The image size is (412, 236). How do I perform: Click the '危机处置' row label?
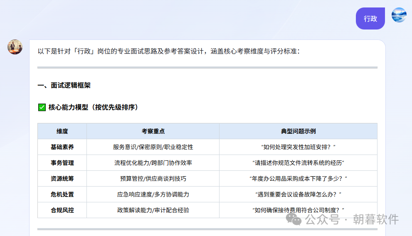pos(62,194)
